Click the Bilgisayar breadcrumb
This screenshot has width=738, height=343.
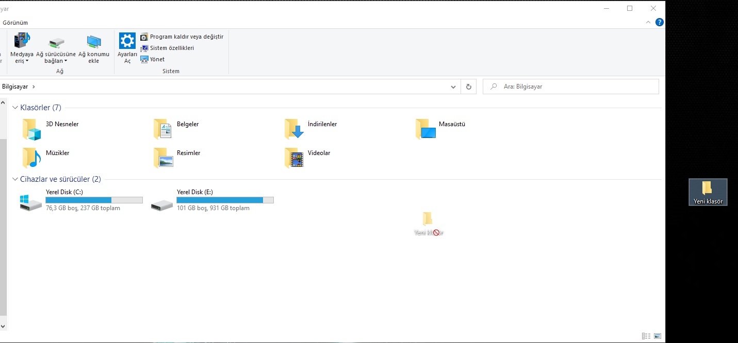point(15,87)
